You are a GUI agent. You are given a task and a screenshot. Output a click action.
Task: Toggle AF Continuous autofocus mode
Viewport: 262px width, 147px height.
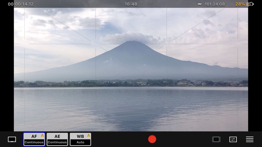coord(34,139)
